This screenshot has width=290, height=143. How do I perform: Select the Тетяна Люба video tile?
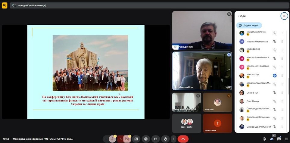(217, 123)
